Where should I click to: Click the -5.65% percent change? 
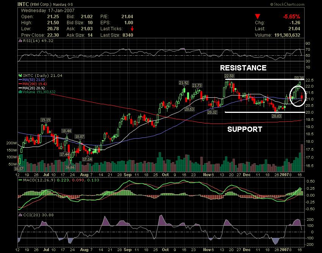click(292, 16)
